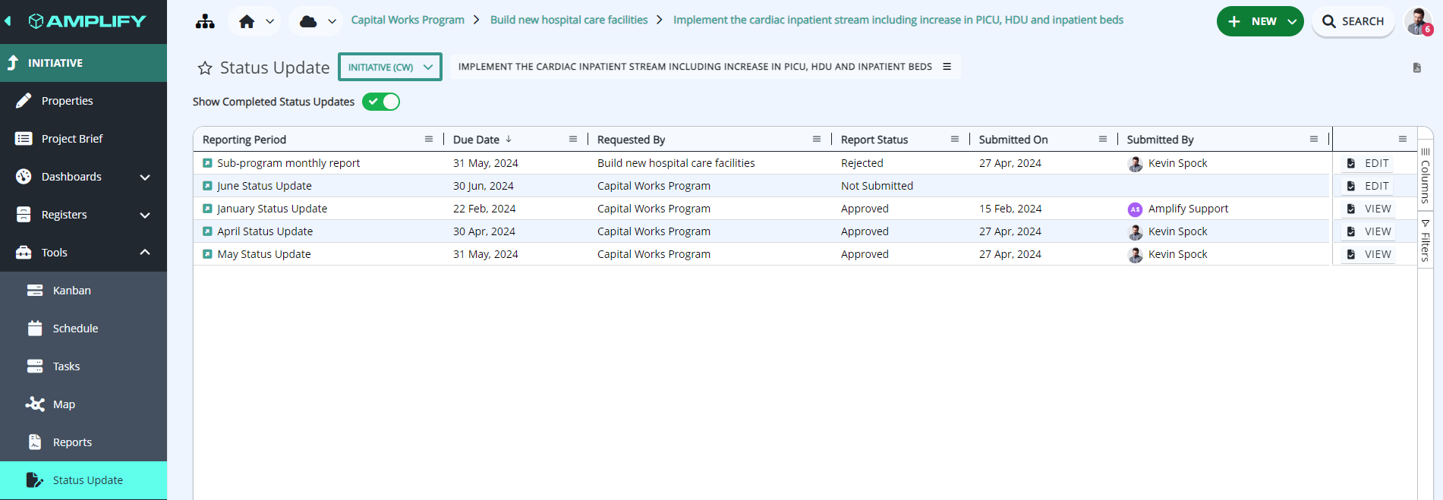Toggle Show Completed Status Updates switch

pos(381,102)
